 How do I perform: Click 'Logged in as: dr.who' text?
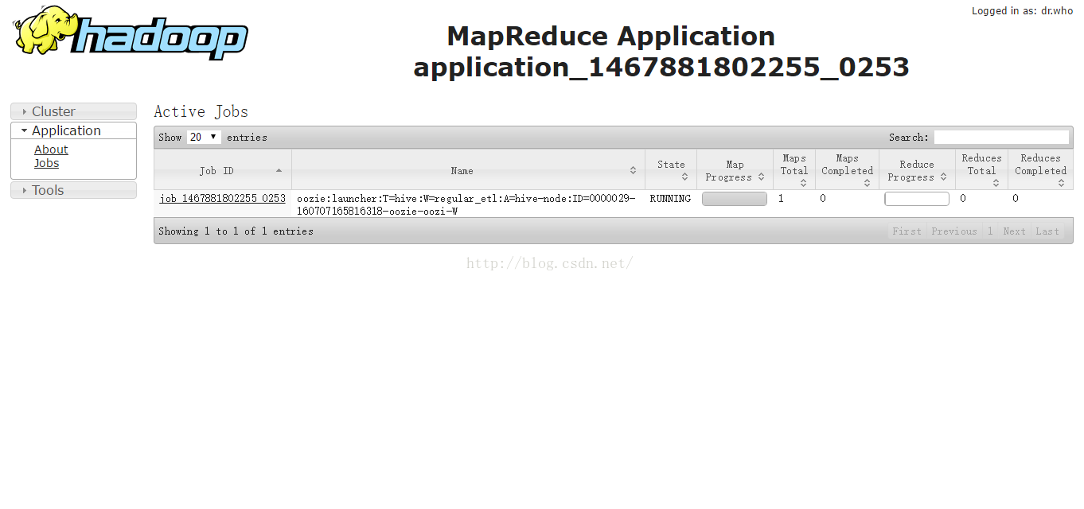click(1023, 11)
